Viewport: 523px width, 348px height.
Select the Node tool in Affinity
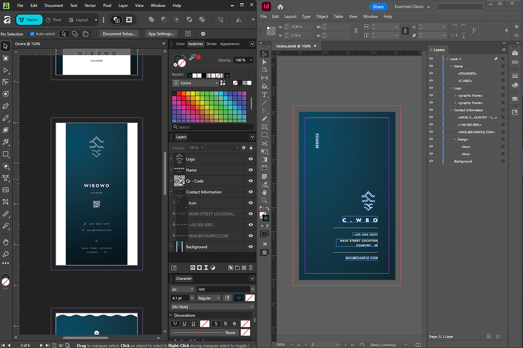coord(6,70)
